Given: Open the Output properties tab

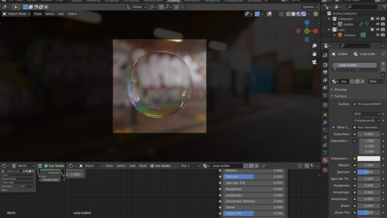Looking at the screenshot, I should [x=325, y=73].
